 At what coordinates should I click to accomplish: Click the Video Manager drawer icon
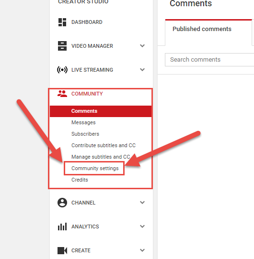[62, 46]
